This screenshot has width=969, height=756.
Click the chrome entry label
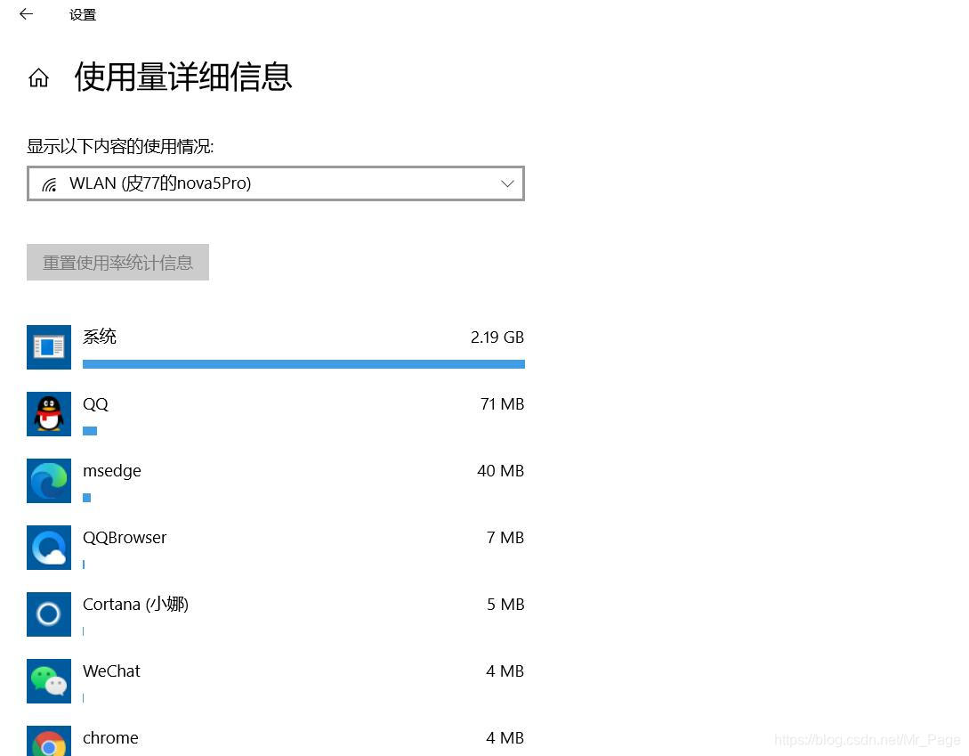pos(110,738)
